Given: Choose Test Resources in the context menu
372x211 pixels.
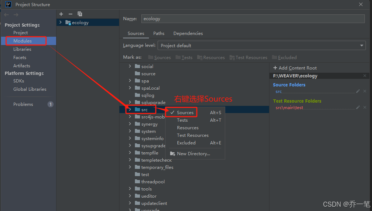Looking at the screenshot, I should pos(195,135).
